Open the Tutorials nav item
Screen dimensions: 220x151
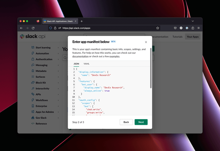point(177,37)
